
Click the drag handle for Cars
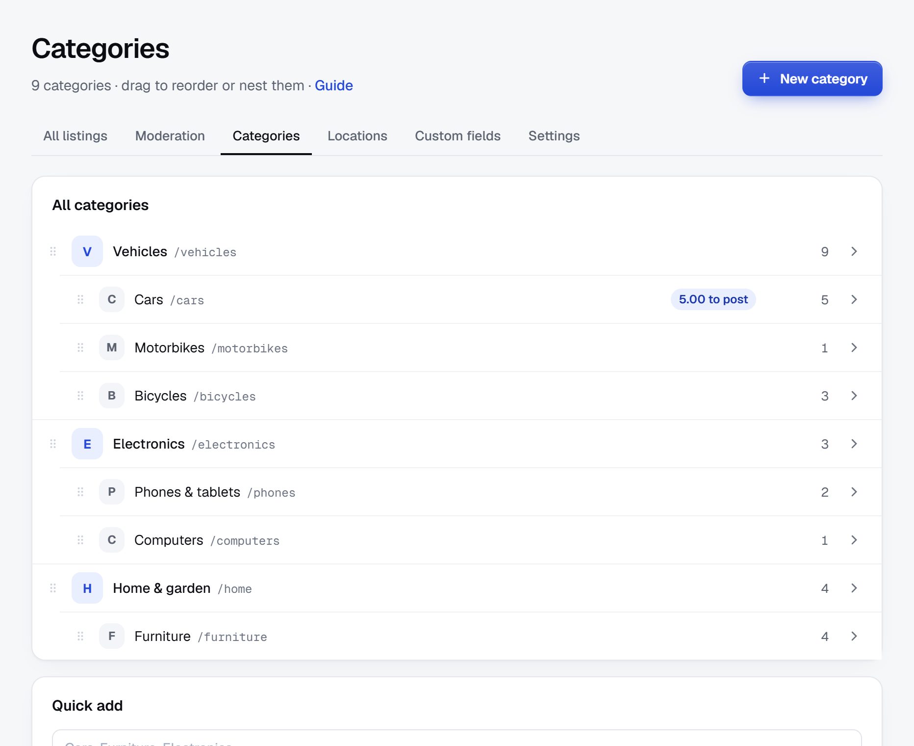(80, 299)
